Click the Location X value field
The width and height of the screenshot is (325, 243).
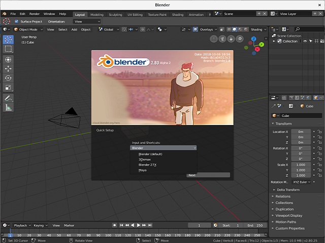click(301, 132)
